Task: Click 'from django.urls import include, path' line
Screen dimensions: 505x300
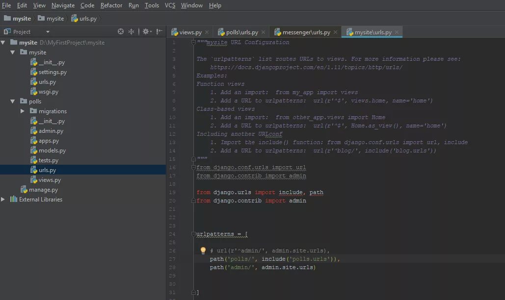Action: click(x=260, y=192)
